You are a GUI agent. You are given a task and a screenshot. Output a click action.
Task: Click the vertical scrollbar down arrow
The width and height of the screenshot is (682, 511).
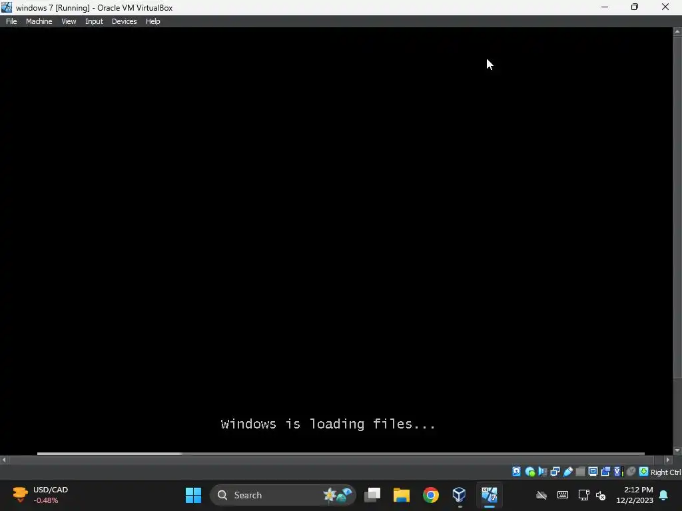(677, 450)
